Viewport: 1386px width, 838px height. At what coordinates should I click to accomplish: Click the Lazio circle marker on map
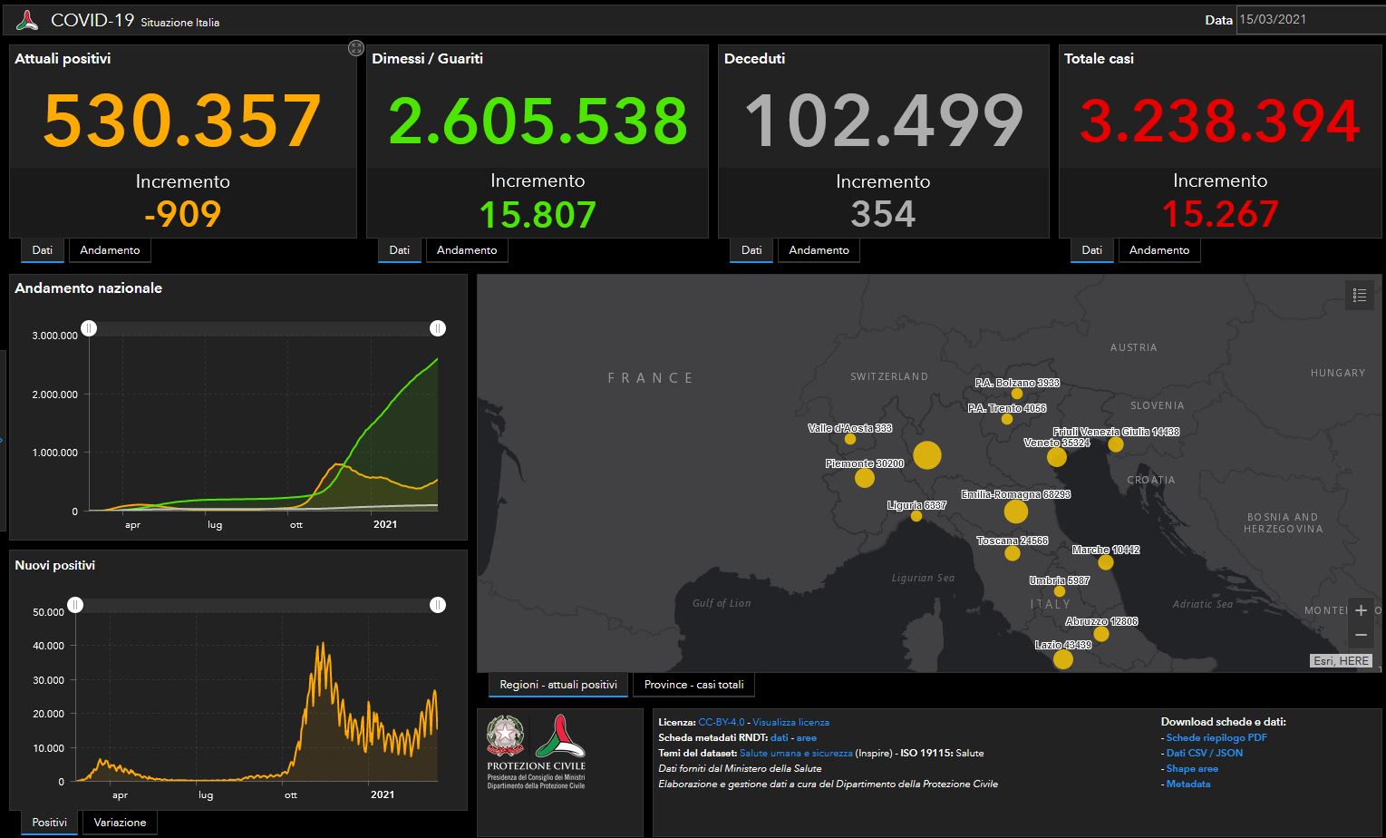click(x=1063, y=659)
